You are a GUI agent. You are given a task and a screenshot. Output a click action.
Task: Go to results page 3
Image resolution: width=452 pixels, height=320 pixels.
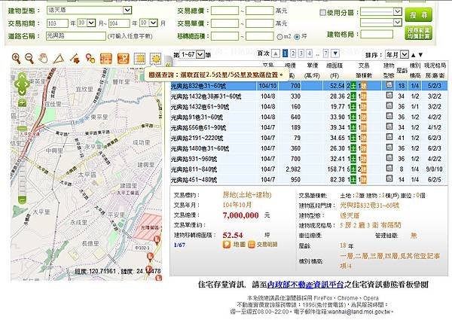click(x=301, y=53)
